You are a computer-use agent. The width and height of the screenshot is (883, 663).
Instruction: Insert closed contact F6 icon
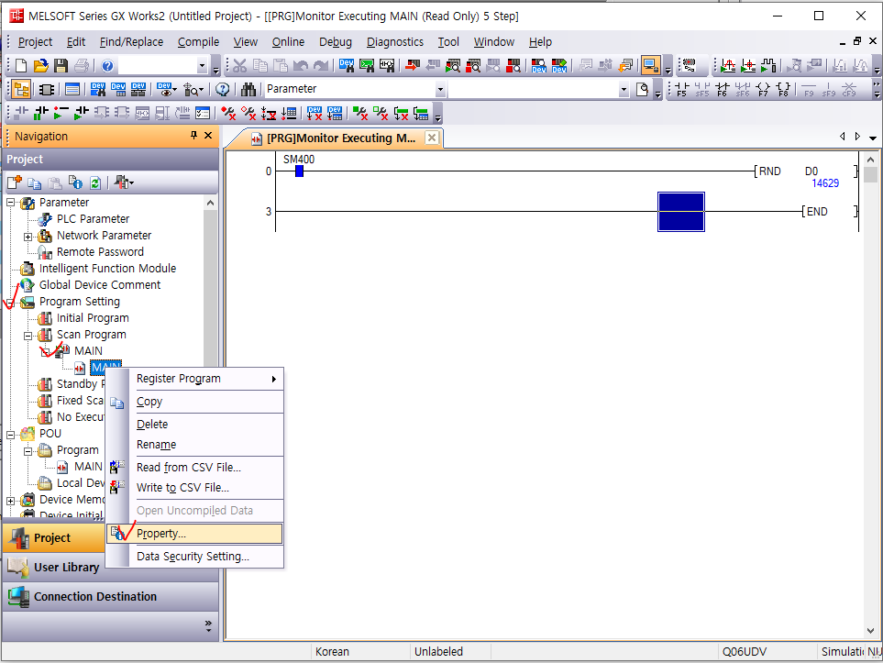(722, 89)
